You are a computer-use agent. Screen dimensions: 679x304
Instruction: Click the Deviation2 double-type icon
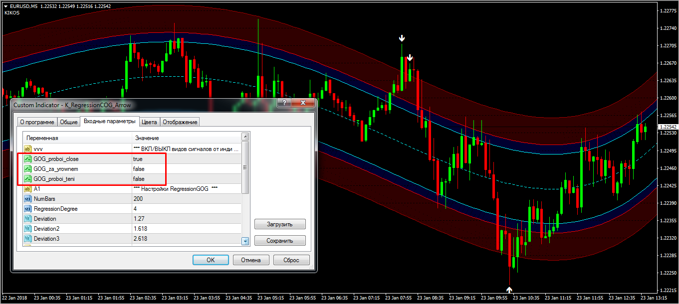click(x=27, y=229)
